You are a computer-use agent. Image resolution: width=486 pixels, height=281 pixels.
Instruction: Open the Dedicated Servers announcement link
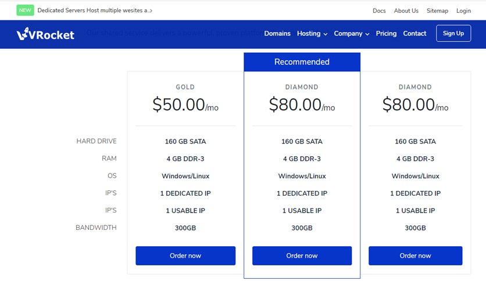95,10
